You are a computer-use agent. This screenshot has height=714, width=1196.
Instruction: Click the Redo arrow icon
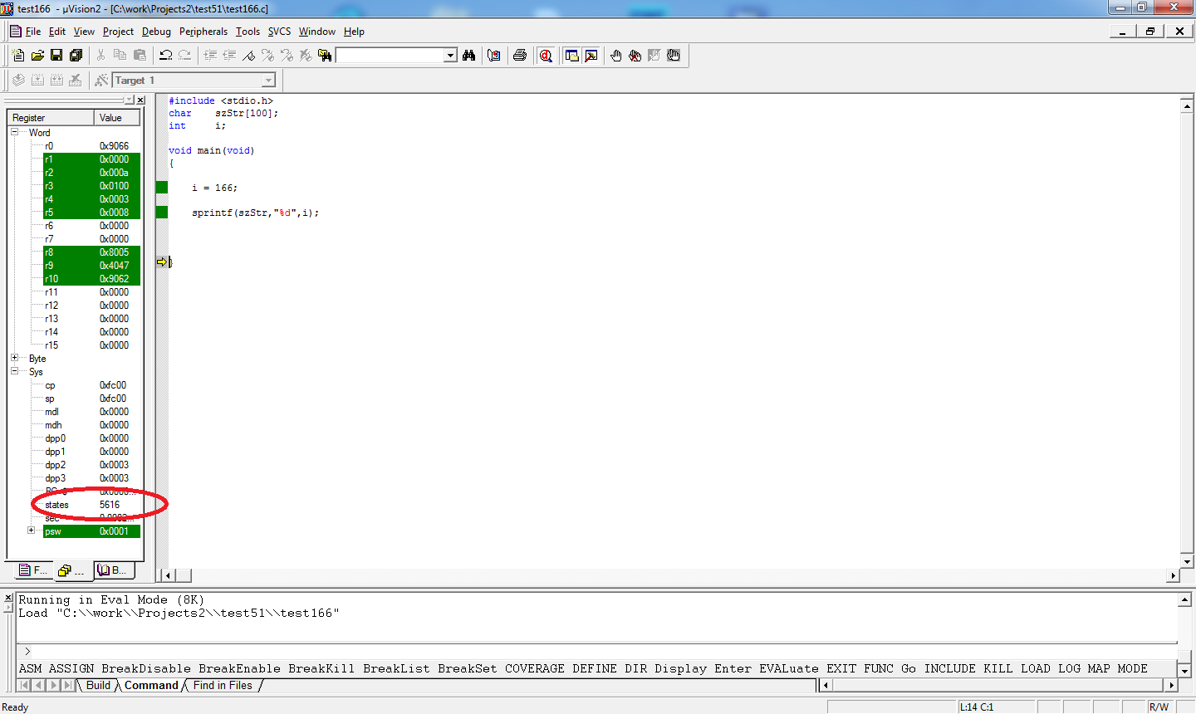(x=184, y=56)
